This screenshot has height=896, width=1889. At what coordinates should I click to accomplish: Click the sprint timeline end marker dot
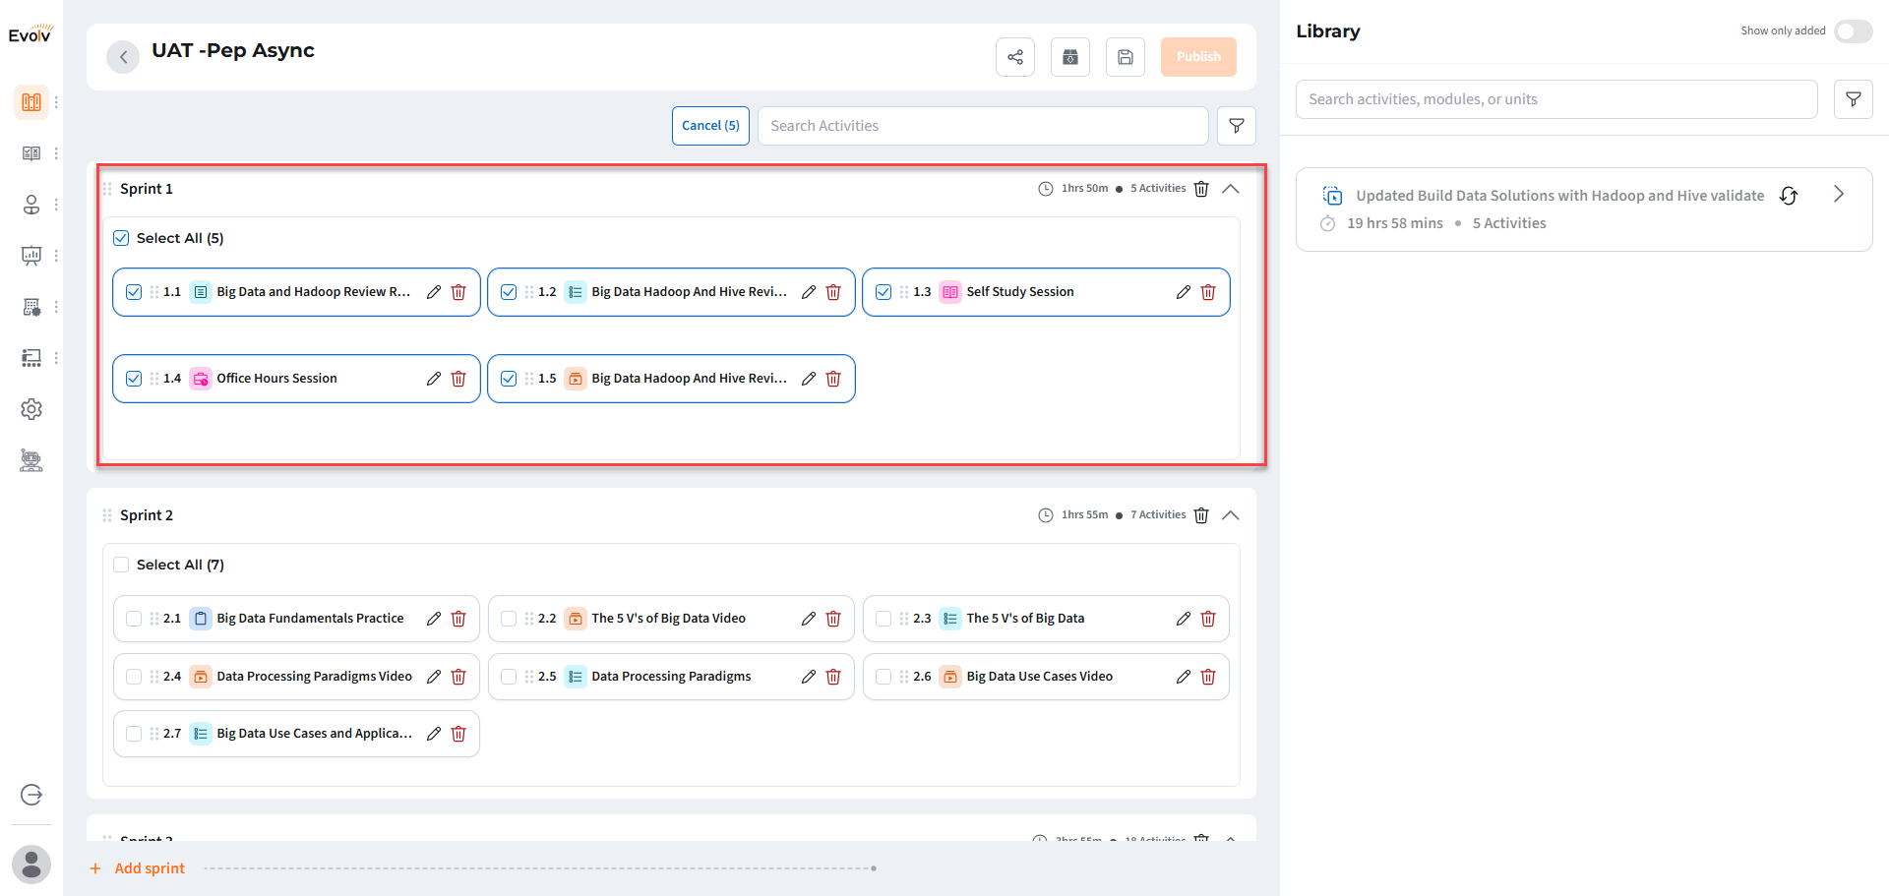coord(874,868)
